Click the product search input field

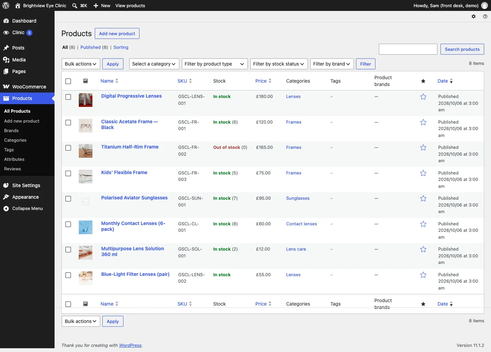[x=408, y=49]
